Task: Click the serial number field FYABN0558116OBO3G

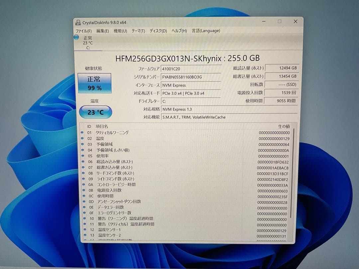Action: [x=191, y=77]
